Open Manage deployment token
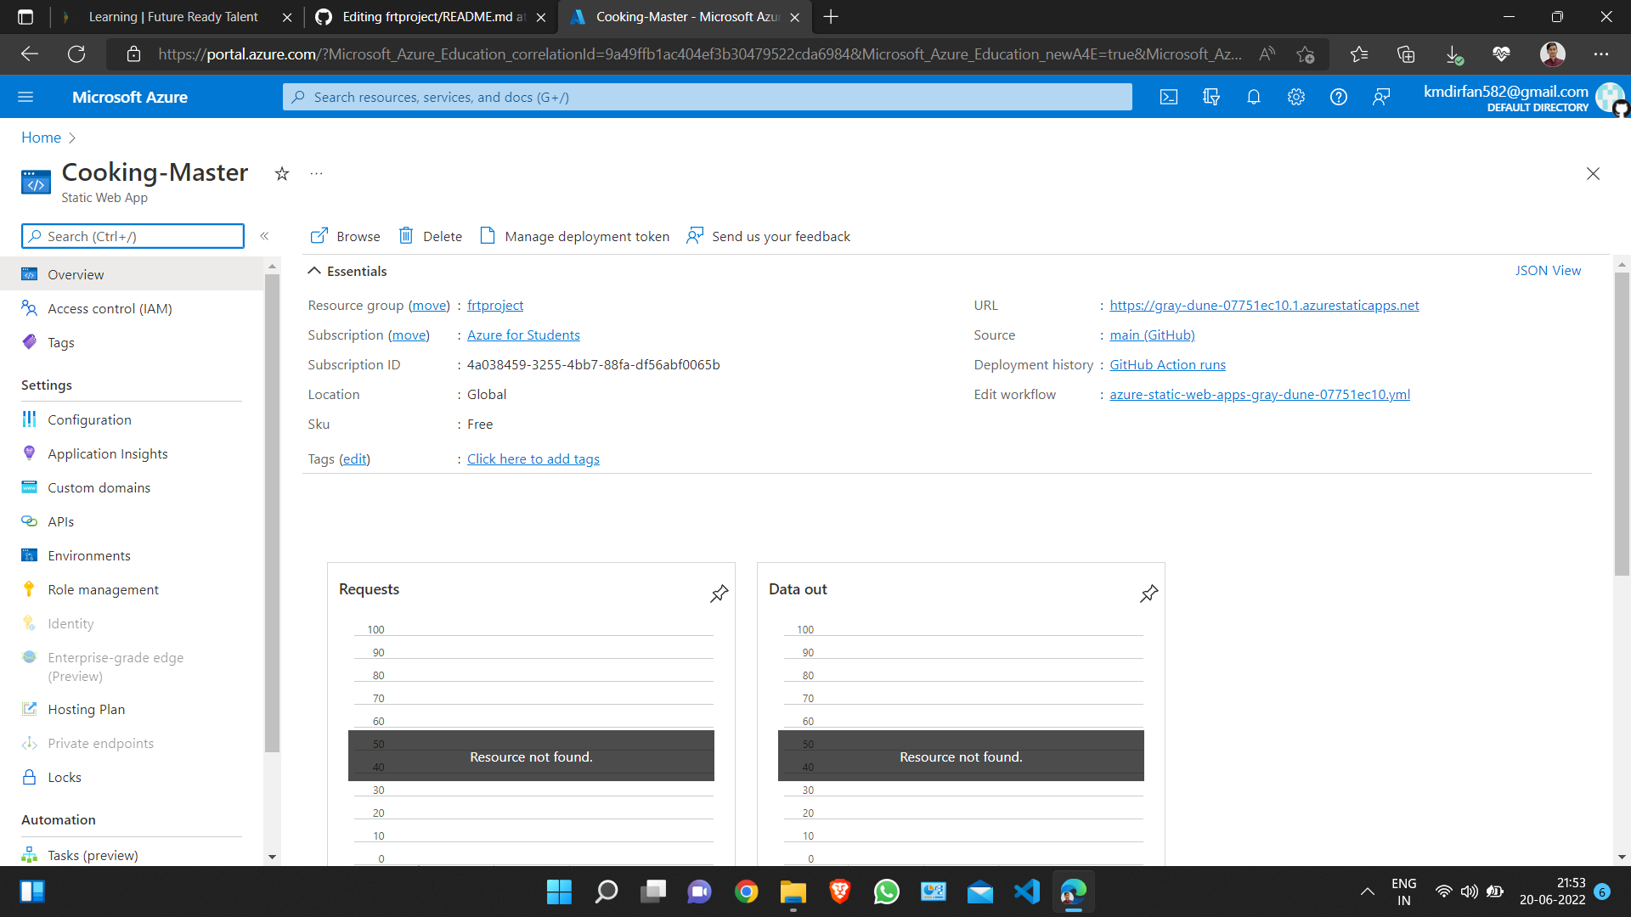 (x=575, y=236)
